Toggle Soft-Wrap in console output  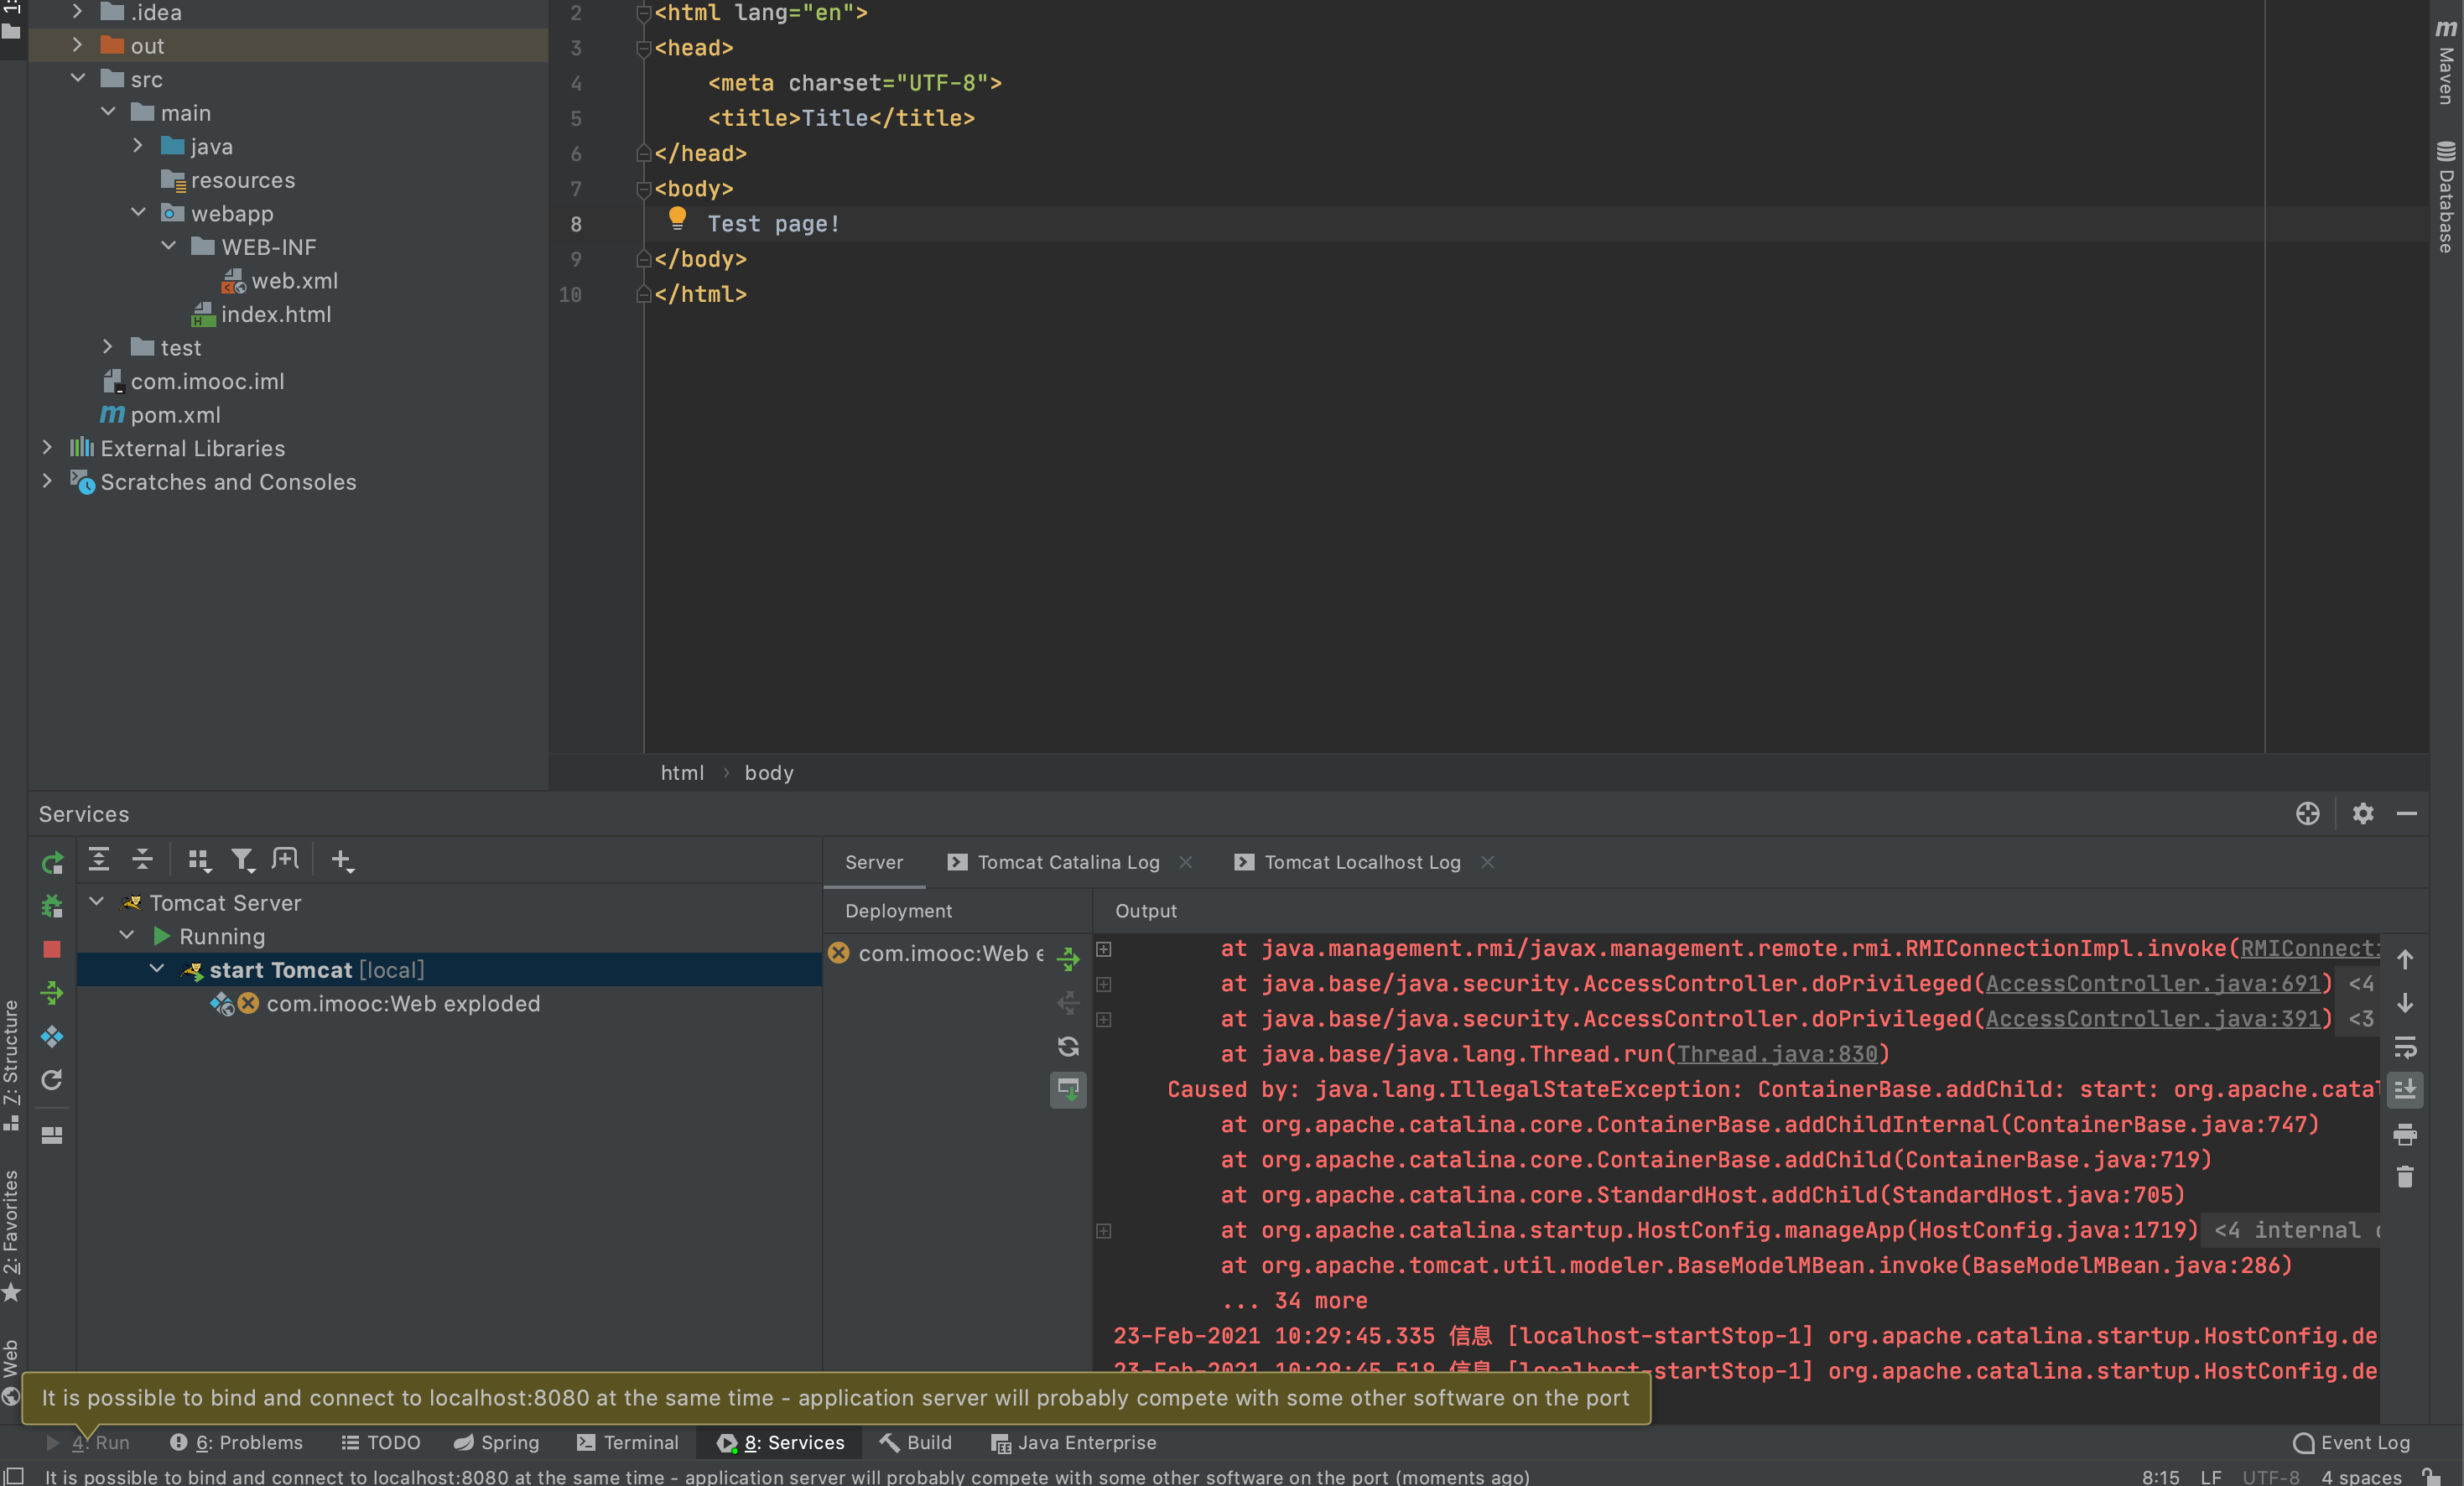(2405, 1047)
